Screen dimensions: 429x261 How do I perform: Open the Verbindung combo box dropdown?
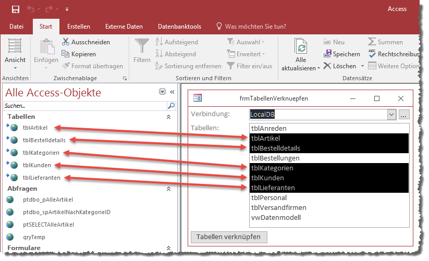pyautogui.click(x=392, y=114)
